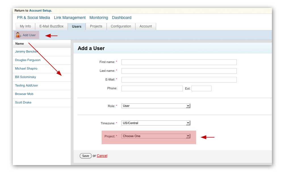Open the E-Mail BuzzBox tab
Viewport: 285px width, 173px height.
(51, 26)
